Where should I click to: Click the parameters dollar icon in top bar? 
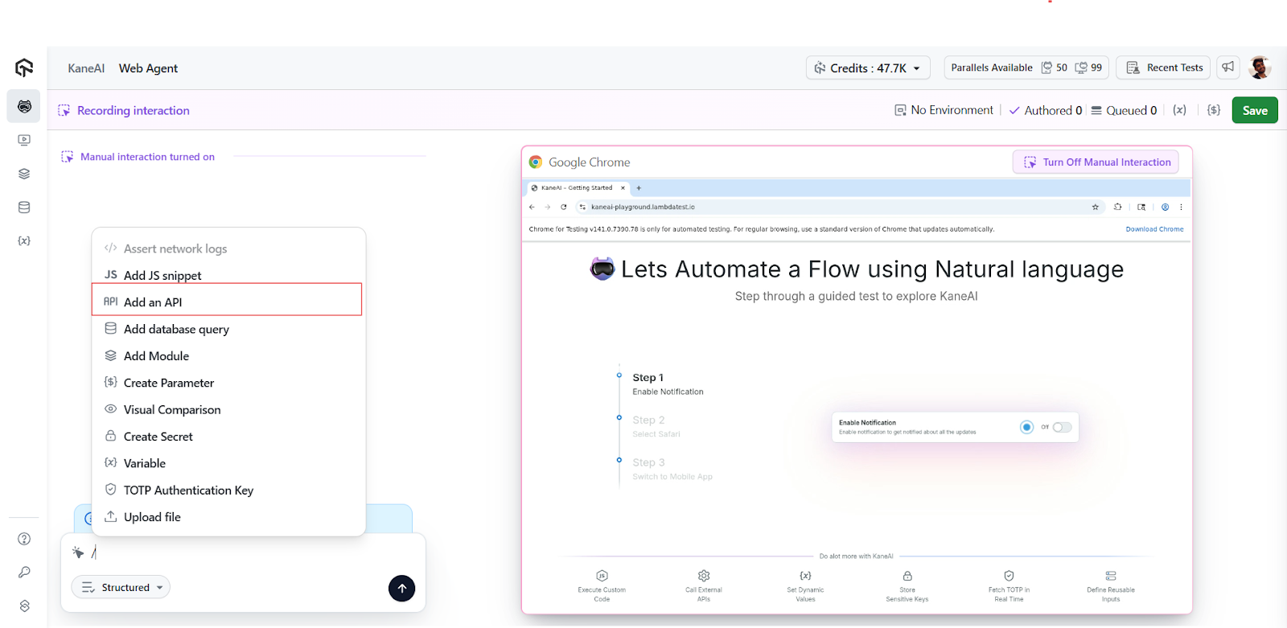[x=1214, y=110]
